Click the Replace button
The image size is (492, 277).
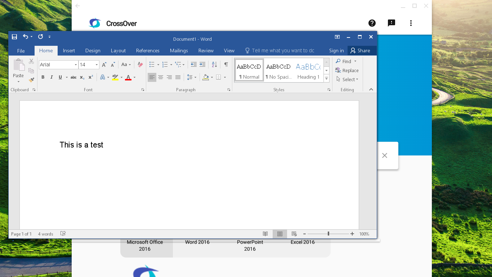pos(347,70)
